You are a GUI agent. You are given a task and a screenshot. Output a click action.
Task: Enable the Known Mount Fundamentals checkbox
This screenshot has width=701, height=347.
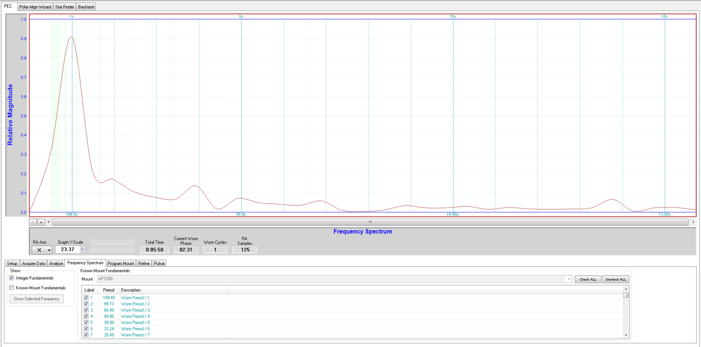(x=12, y=288)
